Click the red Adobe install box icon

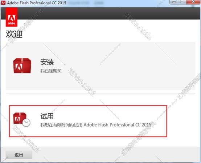(22, 65)
